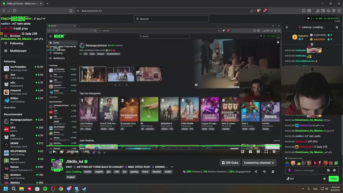
Task: Click the purple microphone chat icon
Action: tap(289, 170)
